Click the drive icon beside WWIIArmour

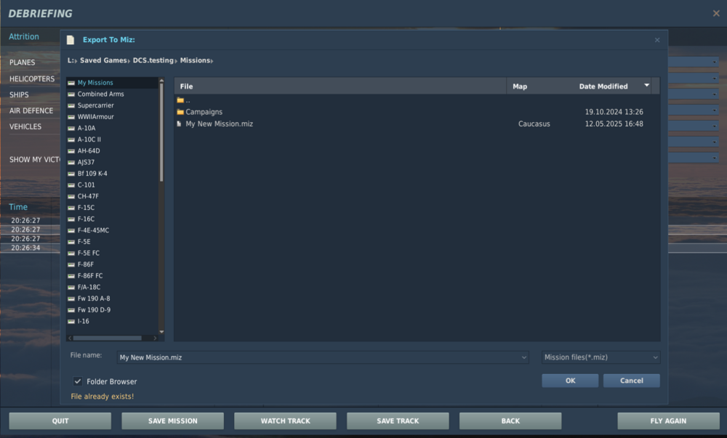71,117
